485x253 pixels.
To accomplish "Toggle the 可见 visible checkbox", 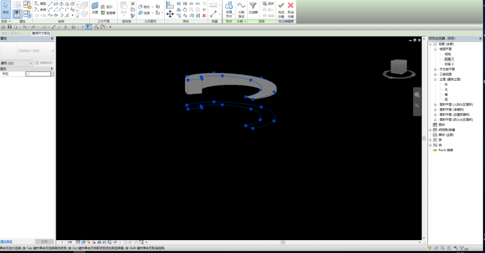I will 28,74.
